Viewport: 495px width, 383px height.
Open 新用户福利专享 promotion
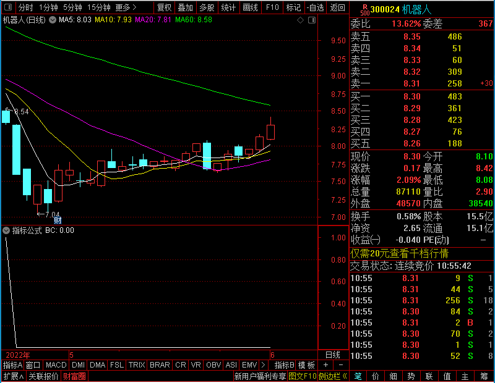(260, 376)
